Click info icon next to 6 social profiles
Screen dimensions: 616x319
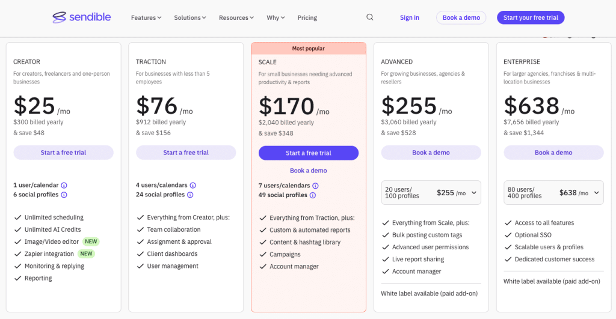(x=64, y=195)
